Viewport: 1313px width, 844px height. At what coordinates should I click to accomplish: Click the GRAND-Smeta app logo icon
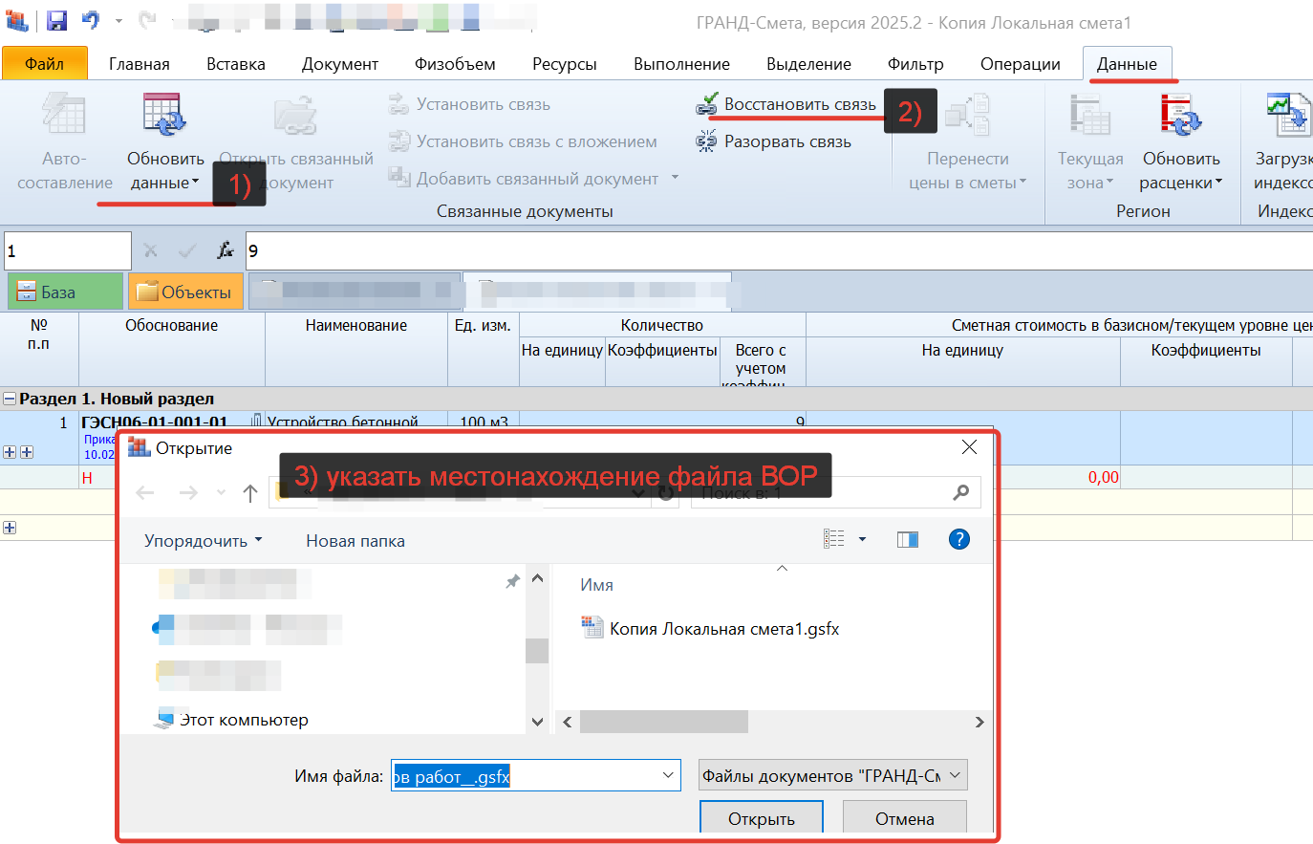tap(17, 20)
